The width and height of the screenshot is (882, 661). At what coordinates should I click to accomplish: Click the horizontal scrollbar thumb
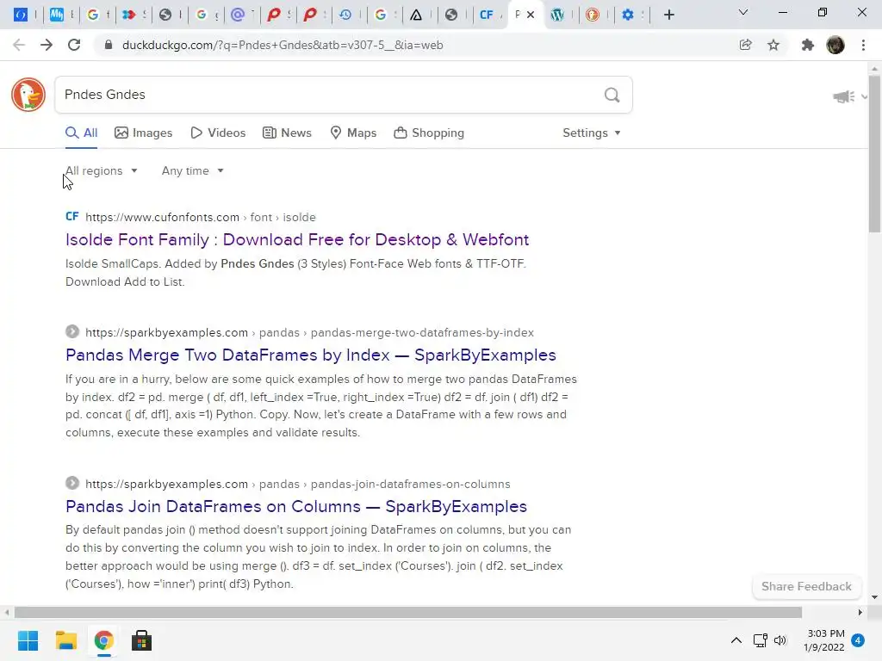pos(407,612)
